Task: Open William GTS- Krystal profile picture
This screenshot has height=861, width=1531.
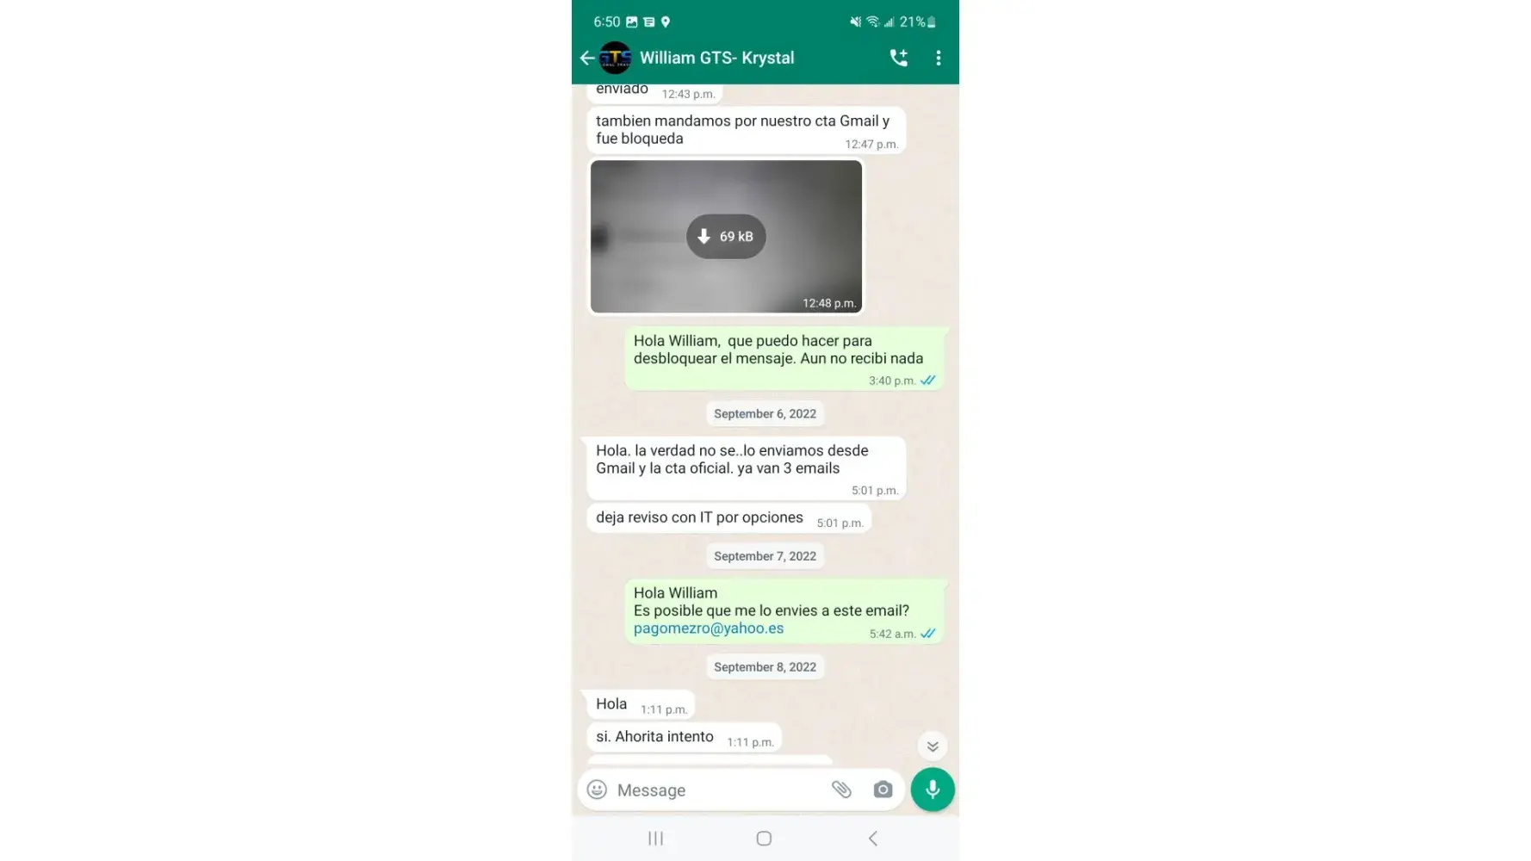Action: coord(615,58)
